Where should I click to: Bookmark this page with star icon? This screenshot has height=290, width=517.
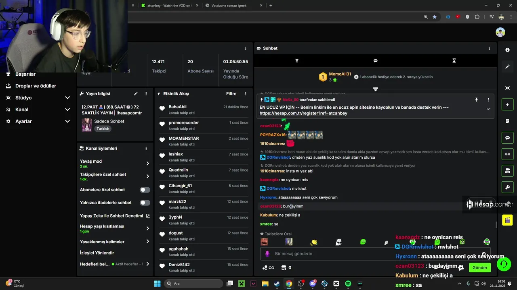[x=435, y=17]
